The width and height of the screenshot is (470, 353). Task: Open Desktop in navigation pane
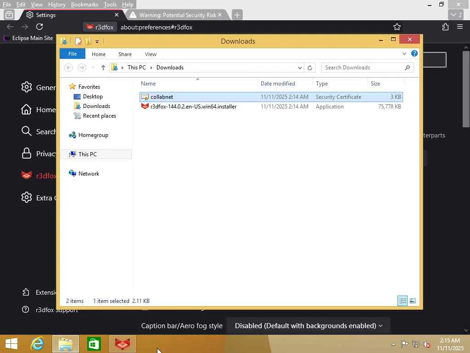point(93,97)
